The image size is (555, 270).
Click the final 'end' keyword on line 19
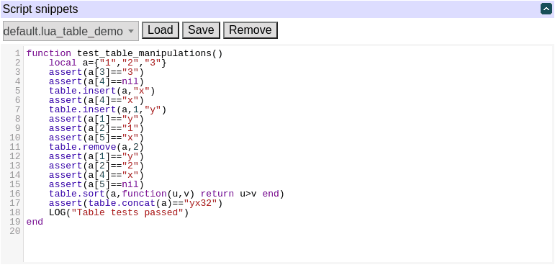tap(35, 222)
